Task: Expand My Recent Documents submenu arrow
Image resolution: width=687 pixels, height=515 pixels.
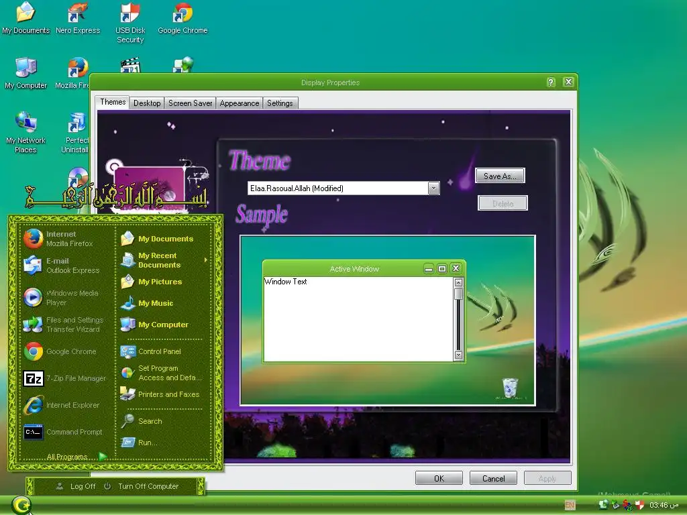Action: coord(205,260)
